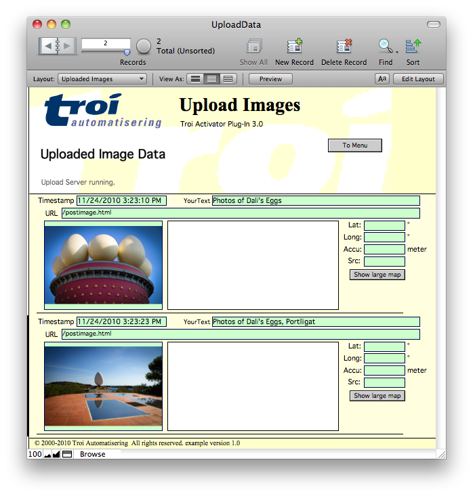Click the Show All records icon
This screenshot has width=473, height=496.
tap(253, 46)
